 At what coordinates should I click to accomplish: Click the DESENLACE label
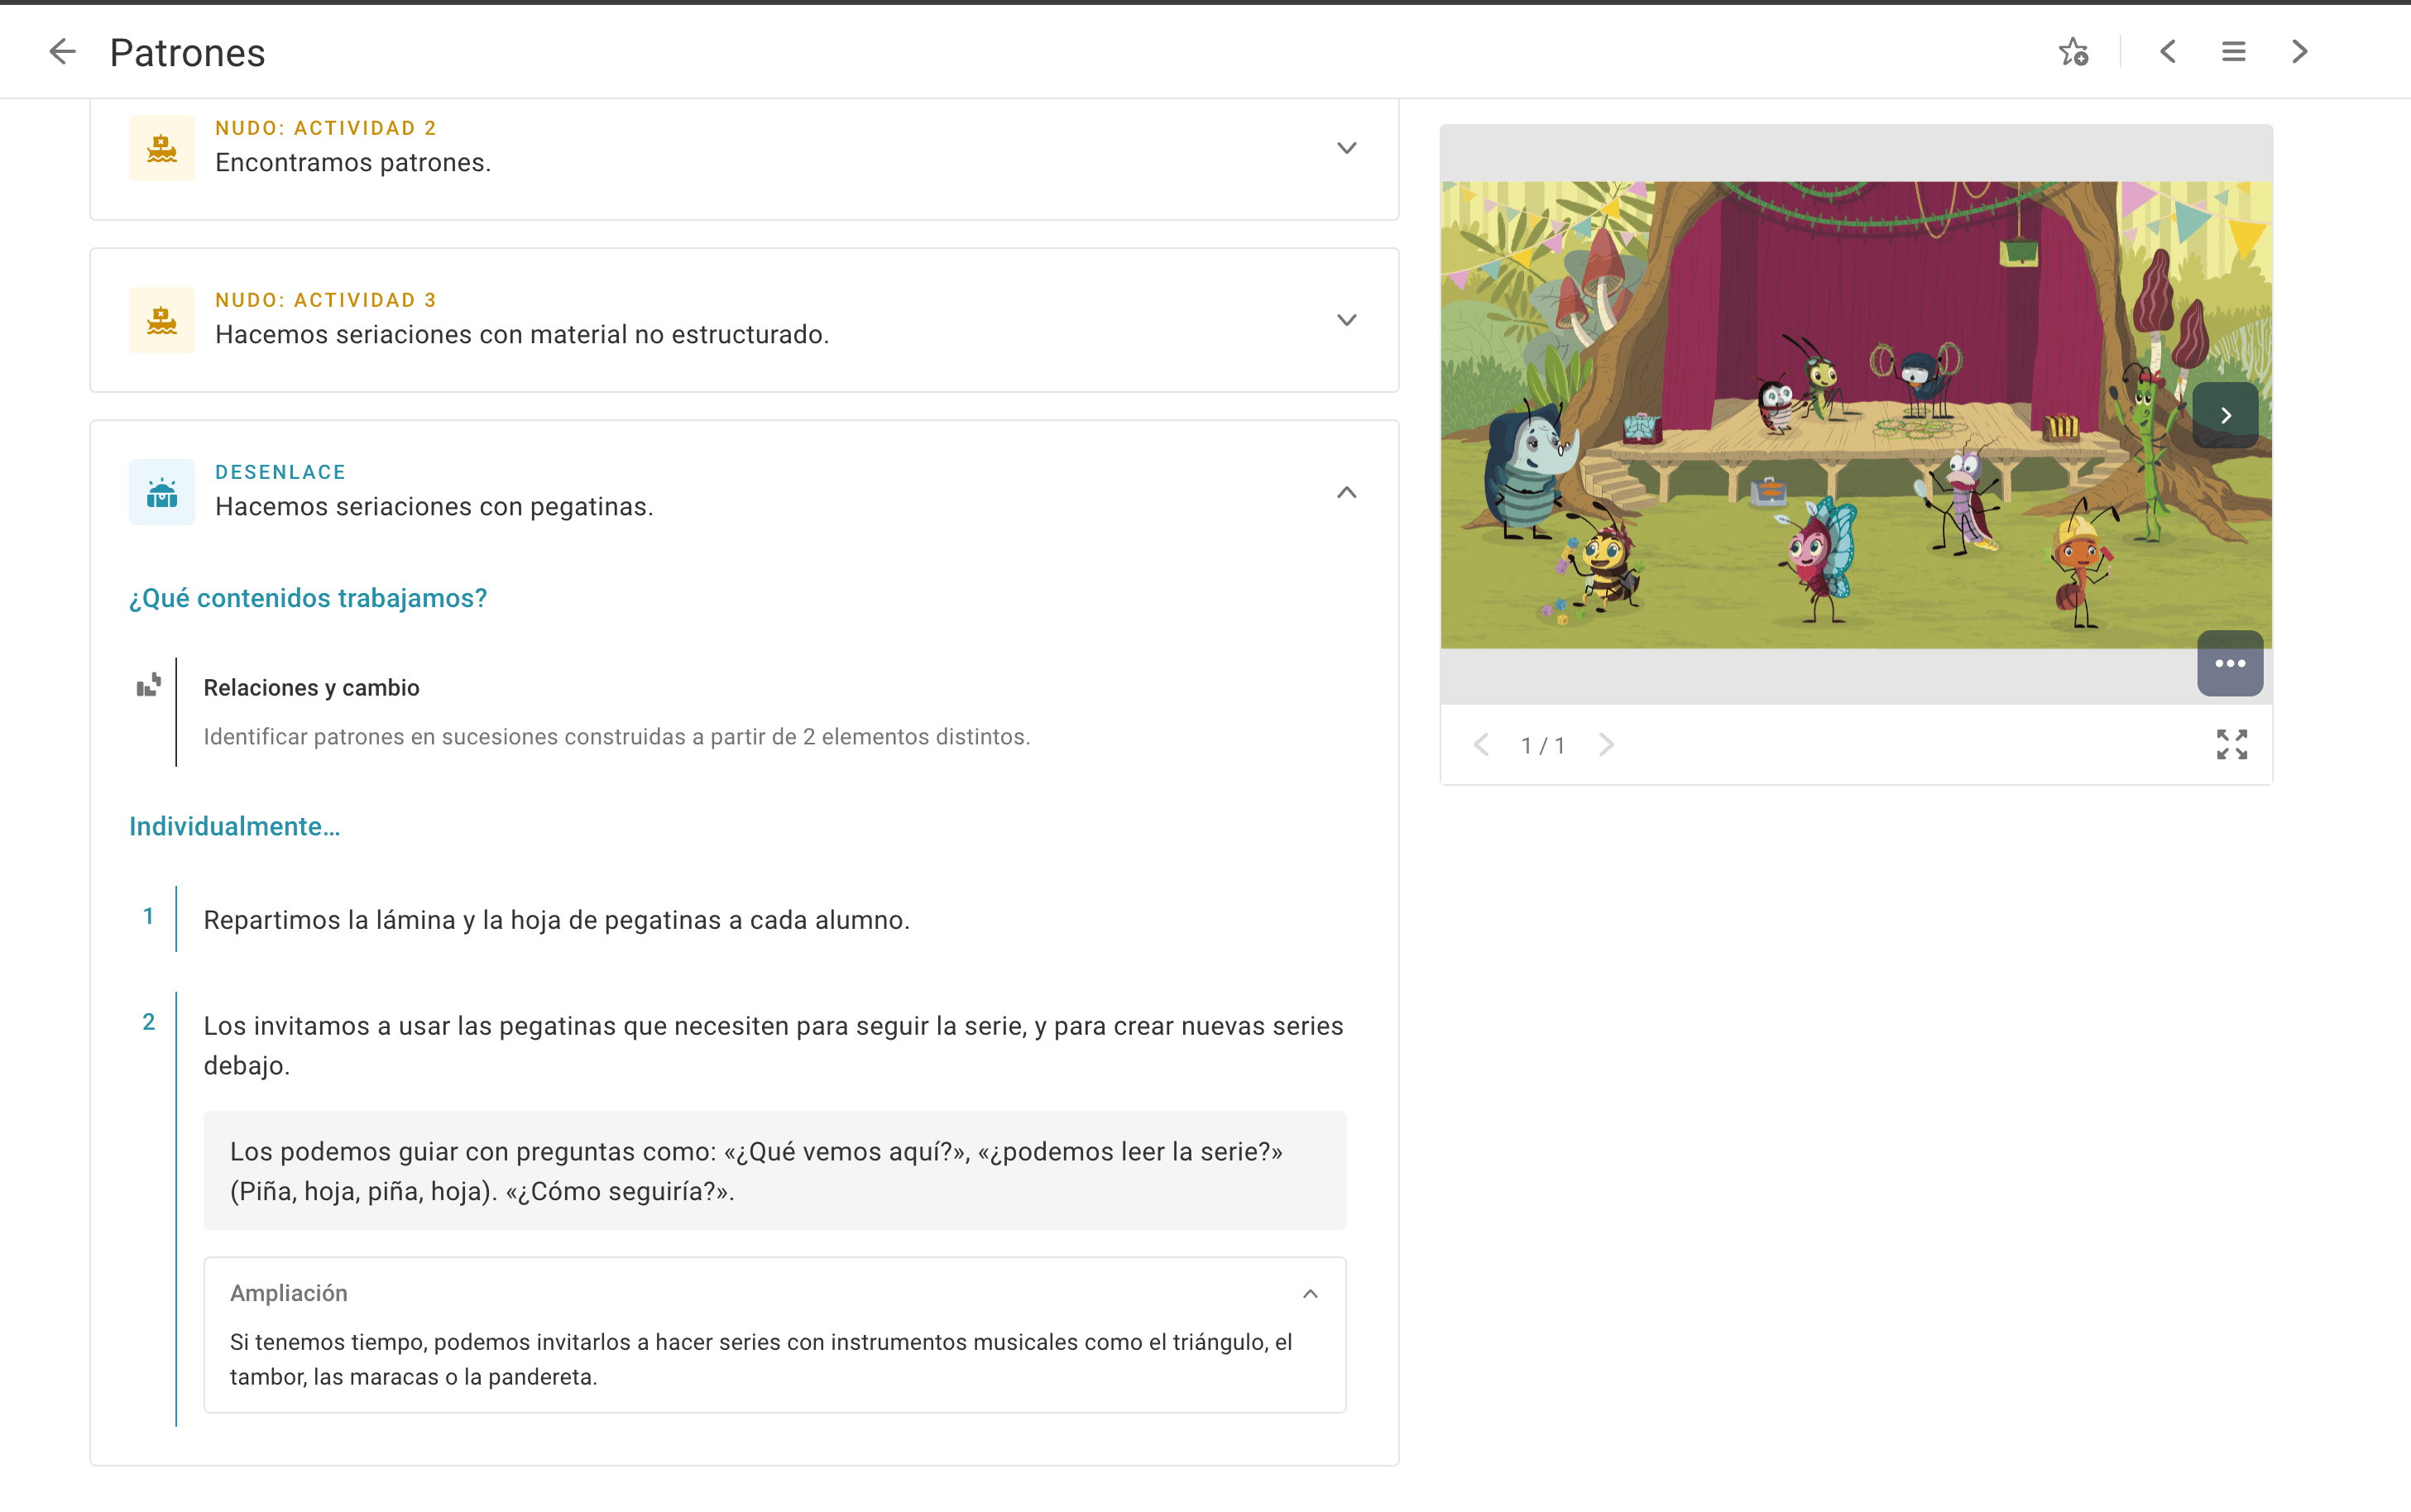tap(280, 472)
